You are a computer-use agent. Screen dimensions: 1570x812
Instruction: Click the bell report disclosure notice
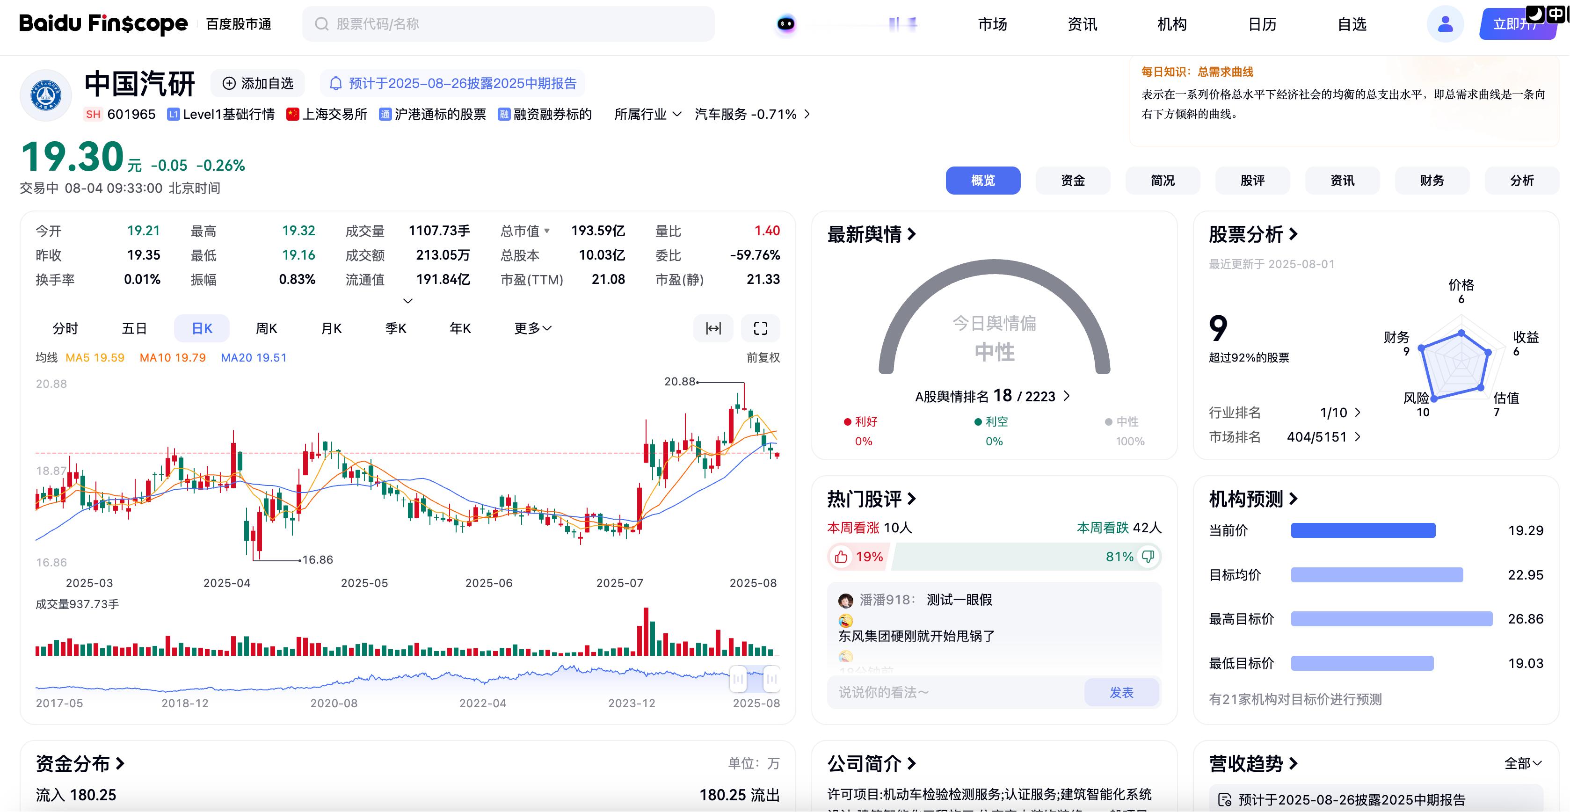click(452, 83)
